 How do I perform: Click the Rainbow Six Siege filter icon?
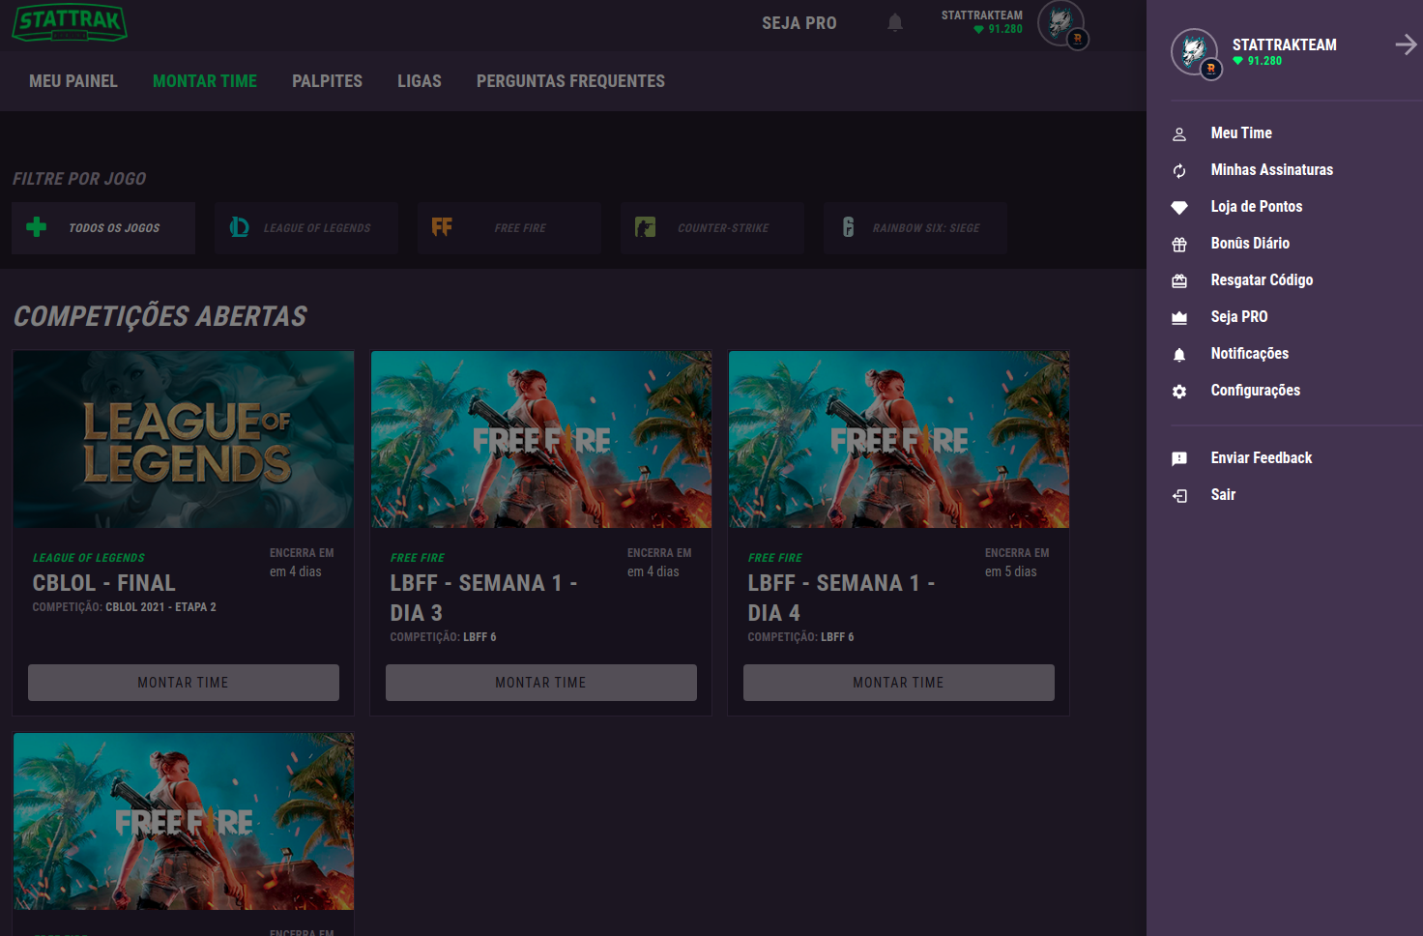pyautogui.click(x=848, y=227)
